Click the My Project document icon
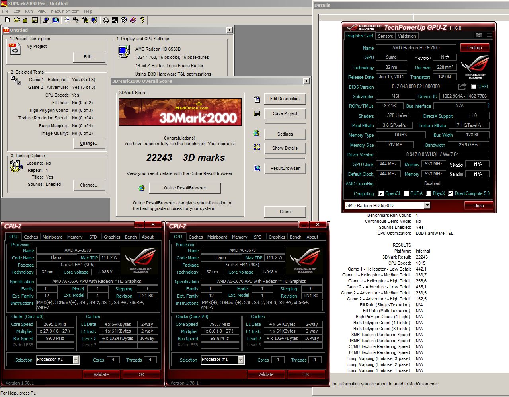Viewport: 509px width, 397px height. pyautogui.click(x=14, y=49)
